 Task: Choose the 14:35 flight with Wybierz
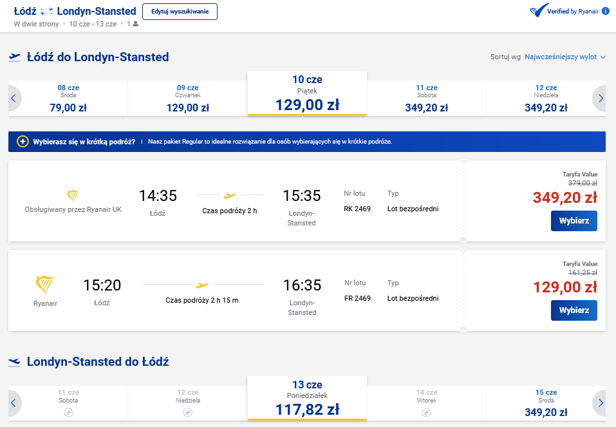tap(574, 221)
